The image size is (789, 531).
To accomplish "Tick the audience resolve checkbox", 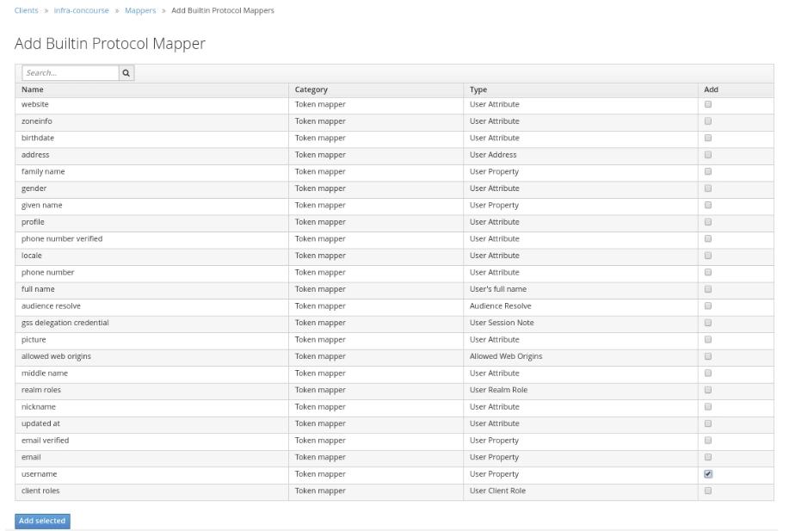I will pos(708,306).
